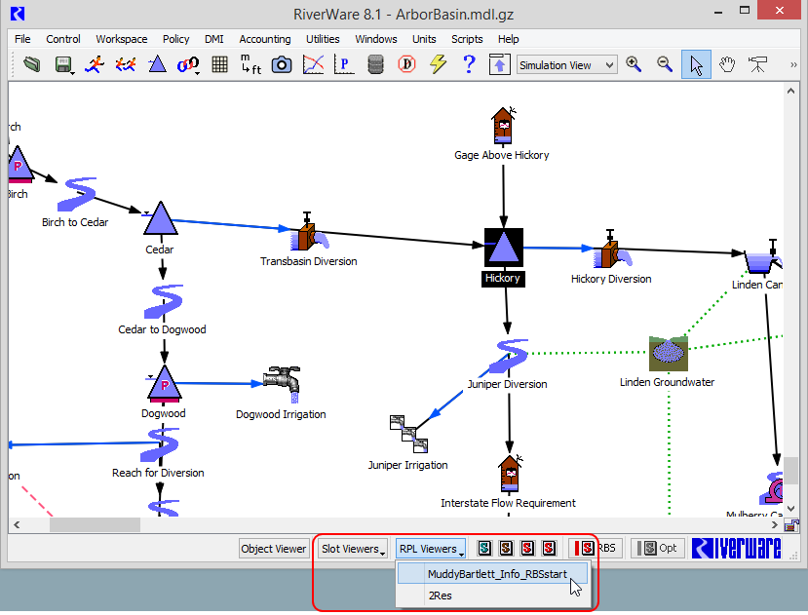Click the Object Viewer button
808x615 pixels.
click(274, 549)
